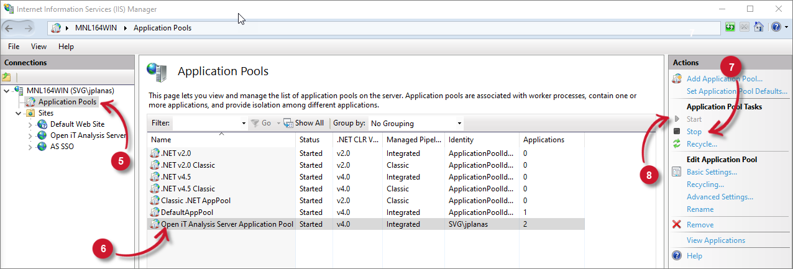The image size is (793, 269).
Task: Click the green refresh page icon
Action: tap(730, 27)
